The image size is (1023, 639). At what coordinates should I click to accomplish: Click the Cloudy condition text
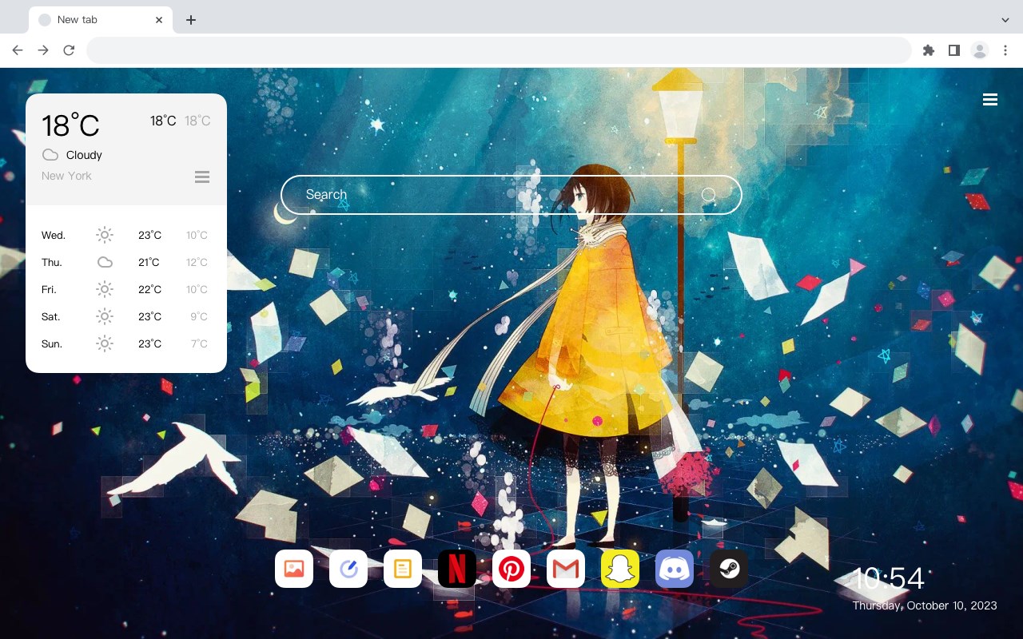click(x=84, y=155)
